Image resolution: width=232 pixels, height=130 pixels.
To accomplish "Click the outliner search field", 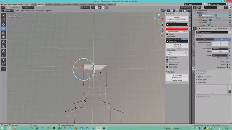I will coord(210,8).
